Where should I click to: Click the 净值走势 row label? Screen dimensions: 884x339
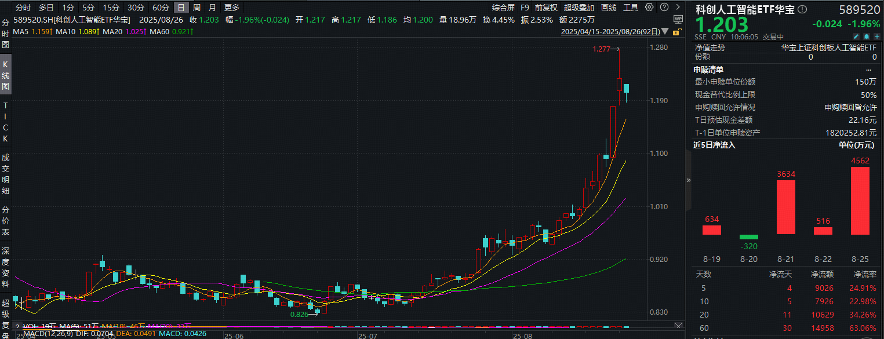[710, 48]
